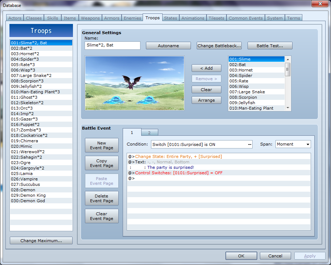Open Change Battleback dialog

219,46
